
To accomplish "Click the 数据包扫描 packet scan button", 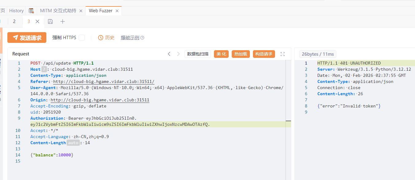I will point(198,54).
